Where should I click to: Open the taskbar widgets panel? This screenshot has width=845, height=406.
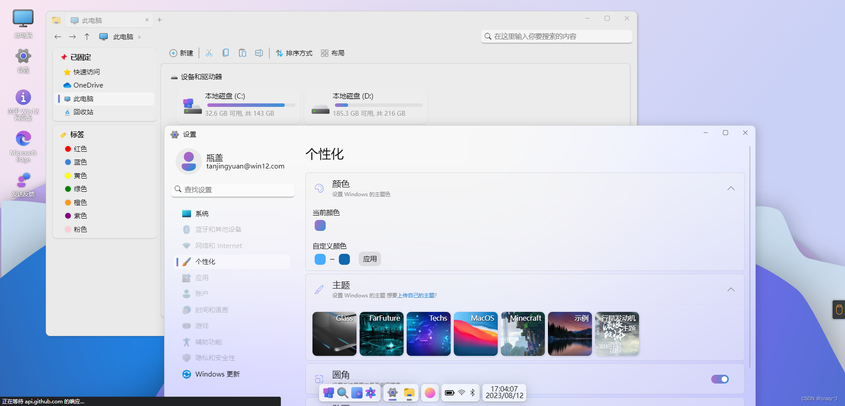tap(356, 393)
